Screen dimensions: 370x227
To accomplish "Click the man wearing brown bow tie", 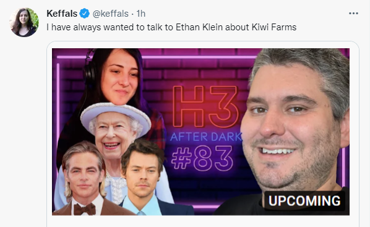I will (84, 179).
